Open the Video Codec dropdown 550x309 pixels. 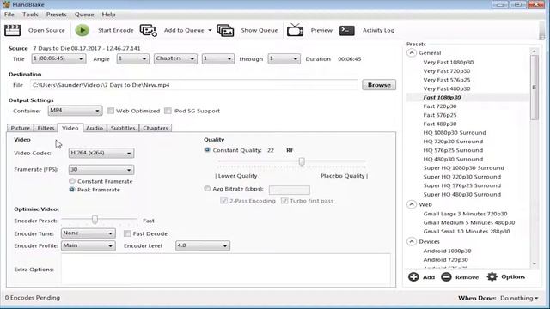[x=101, y=153]
